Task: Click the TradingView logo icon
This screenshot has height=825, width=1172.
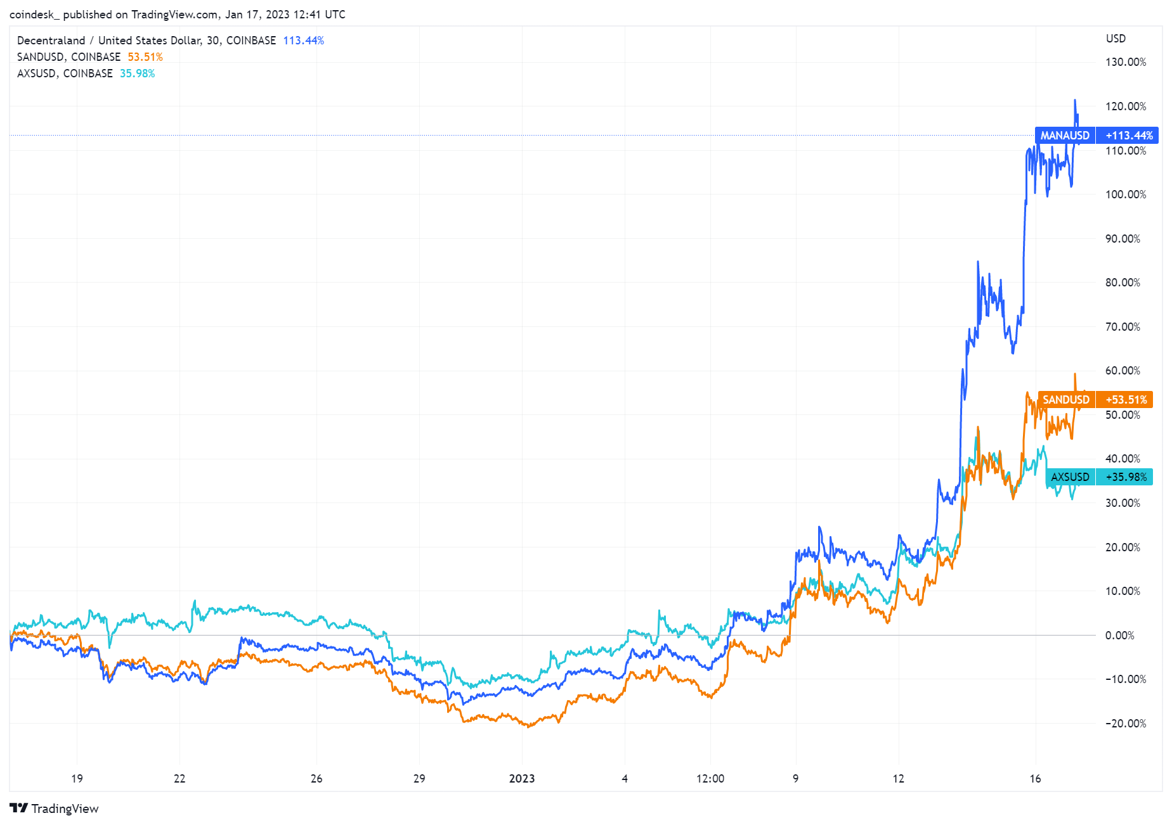Action: pos(19,808)
